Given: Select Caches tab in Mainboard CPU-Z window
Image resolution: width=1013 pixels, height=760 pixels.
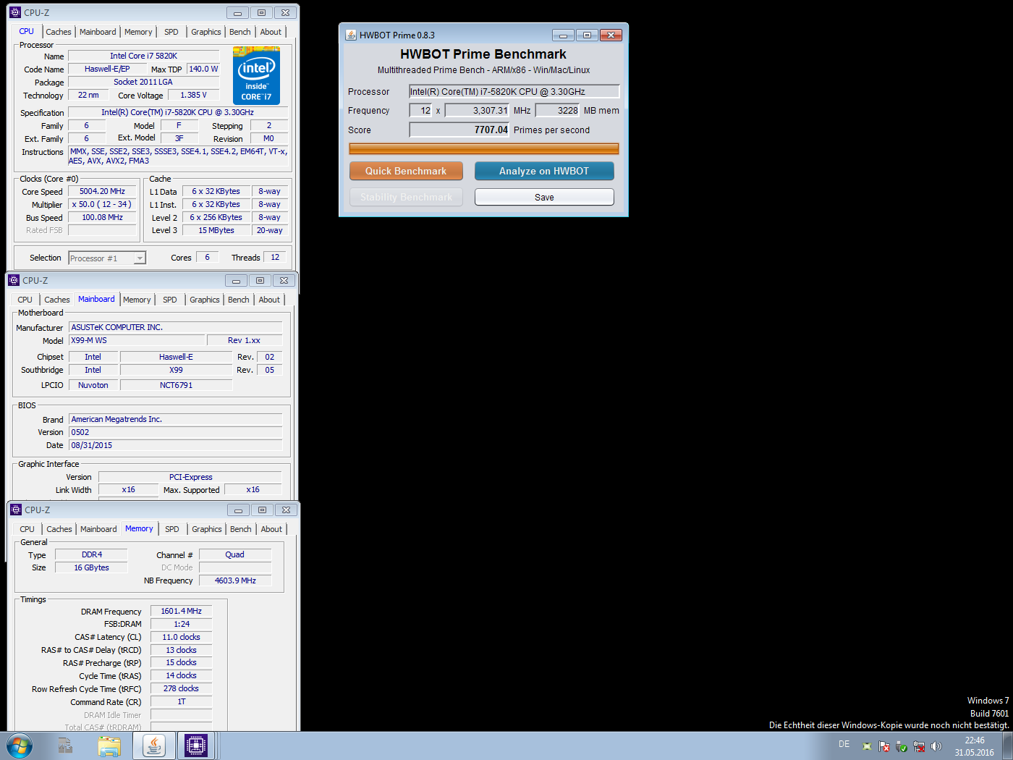Looking at the screenshot, I should 57,300.
